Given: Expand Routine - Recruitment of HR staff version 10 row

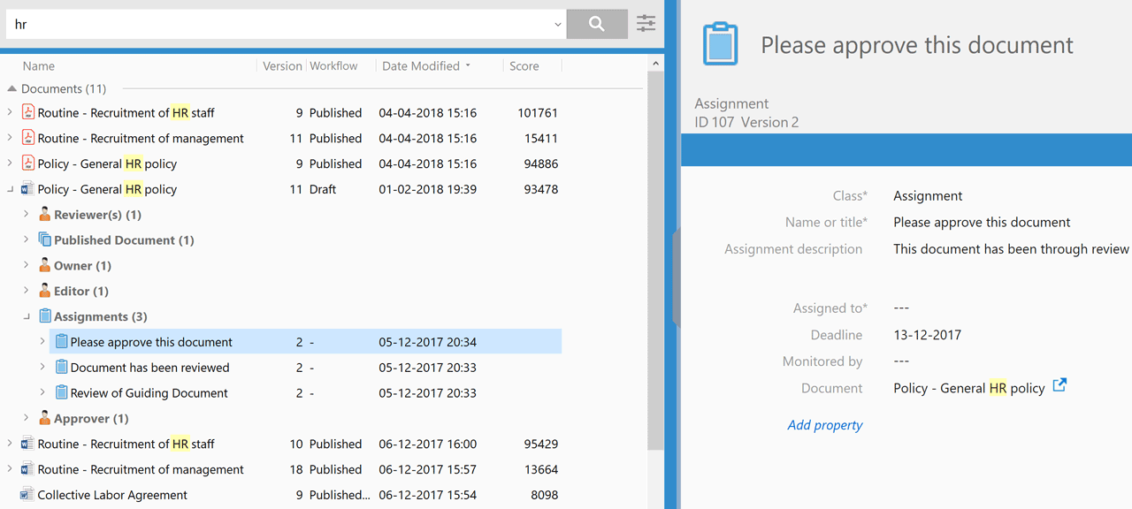Looking at the screenshot, I should click(10, 444).
